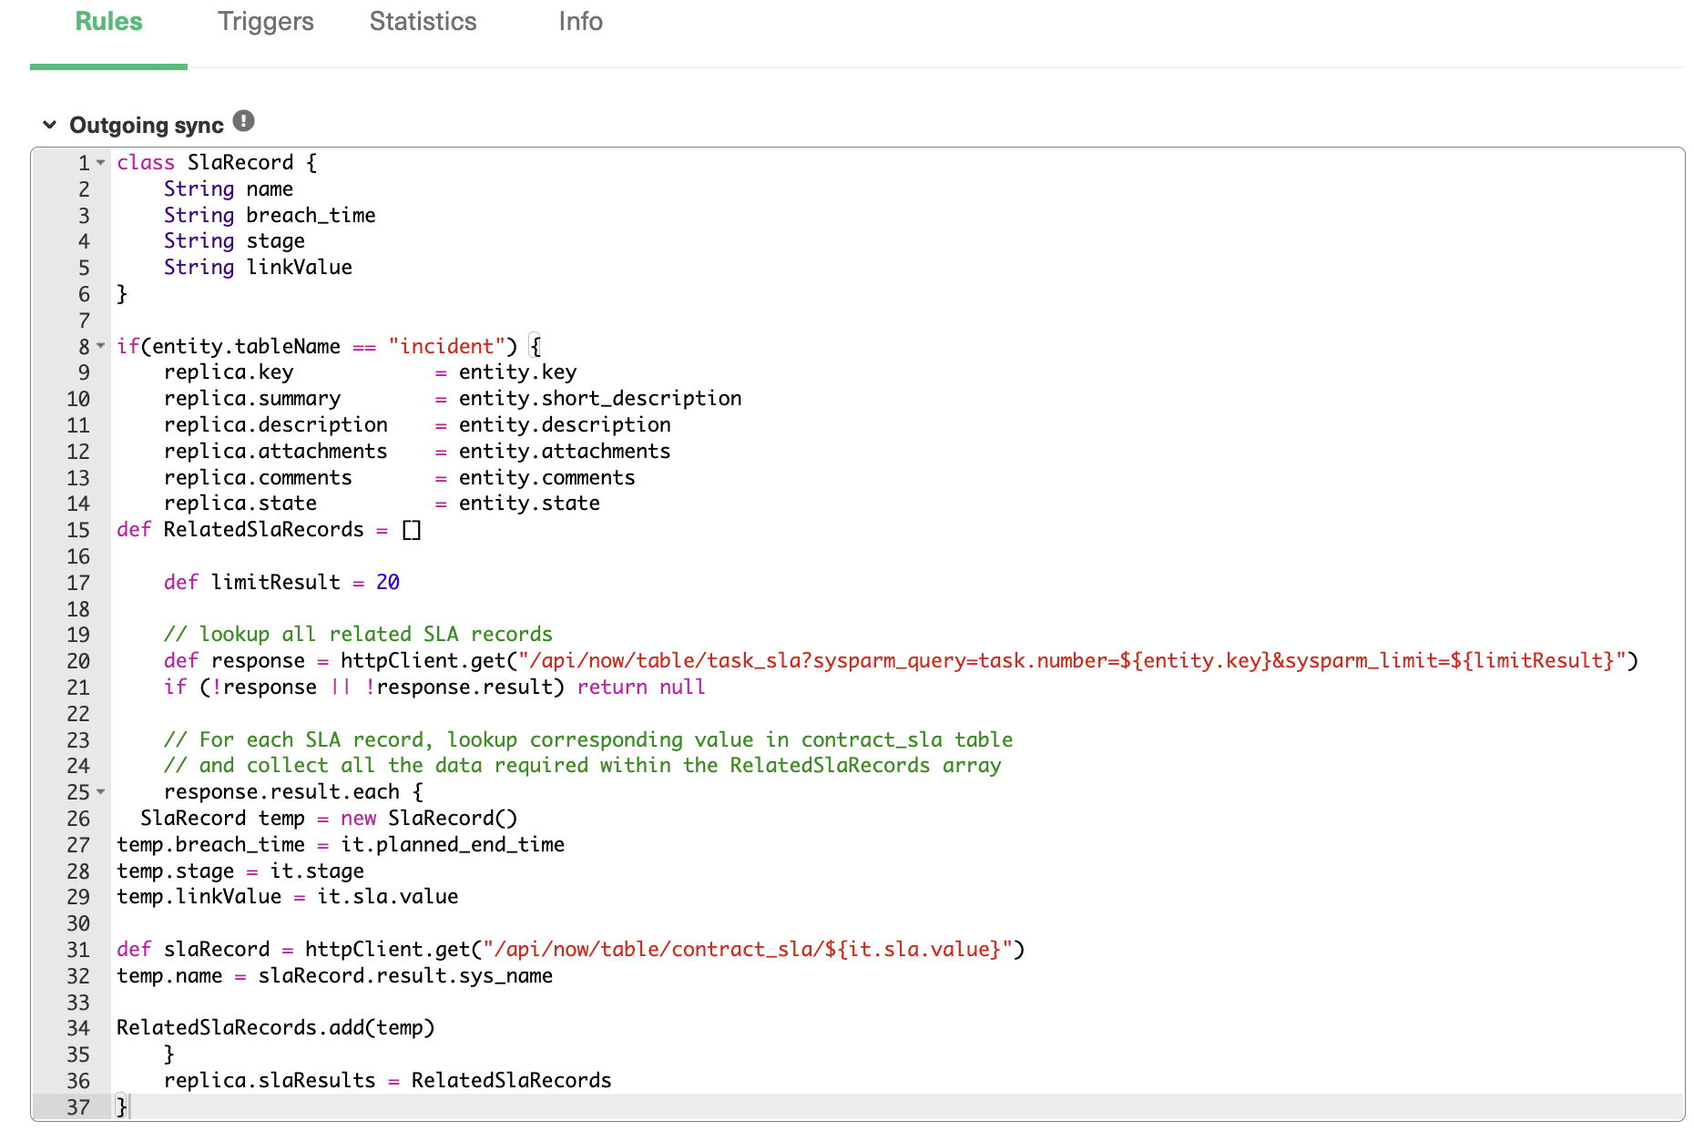Image resolution: width=1694 pixels, height=1131 pixels.
Task: Fold the if entity.tableName block at line 8
Action: [x=101, y=346]
